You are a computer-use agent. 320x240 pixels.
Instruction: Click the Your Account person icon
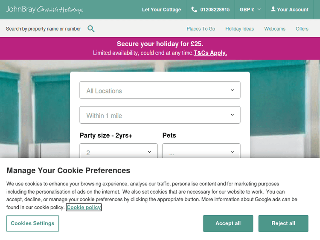click(273, 9)
